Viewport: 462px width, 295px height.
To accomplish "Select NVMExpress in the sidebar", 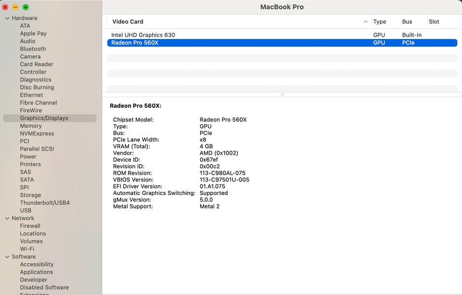I will (37, 133).
